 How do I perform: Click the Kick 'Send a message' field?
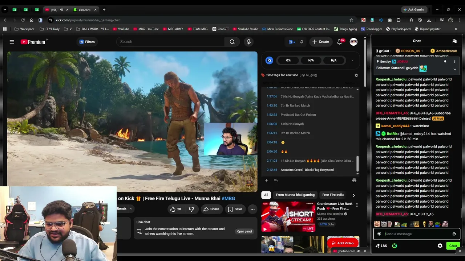416,234
